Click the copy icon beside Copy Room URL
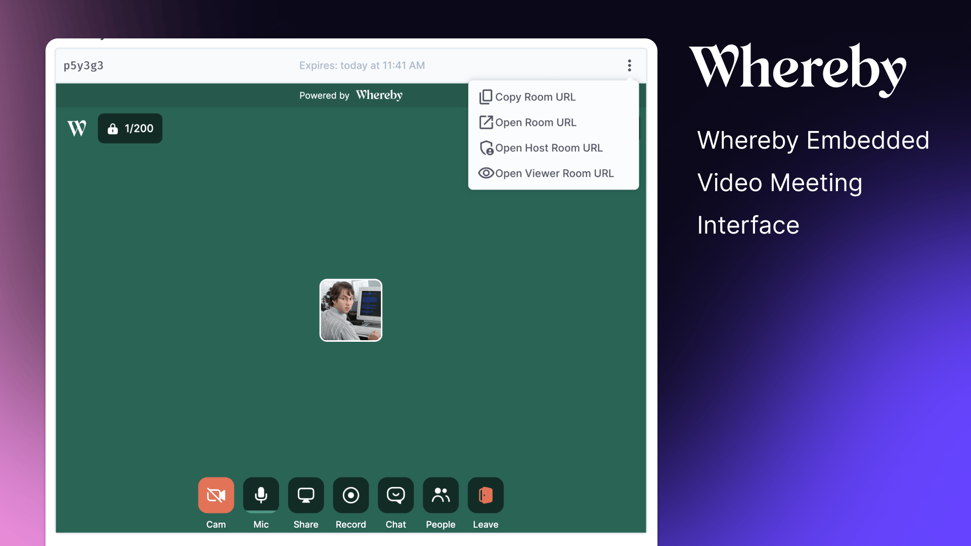Image resolution: width=971 pixels, height=546 pixels. [x=485, y=97]
